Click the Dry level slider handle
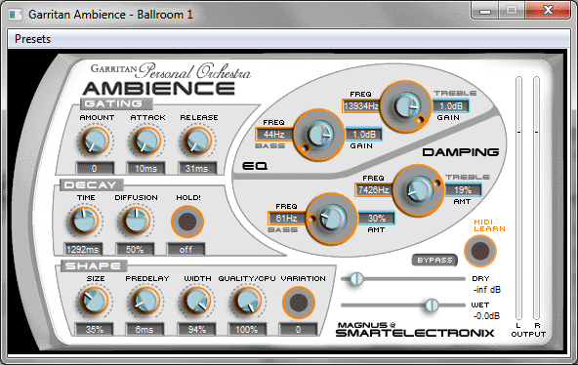Viewport: 578px width, 365px height. pyautogui.click(x=356, y=279)
